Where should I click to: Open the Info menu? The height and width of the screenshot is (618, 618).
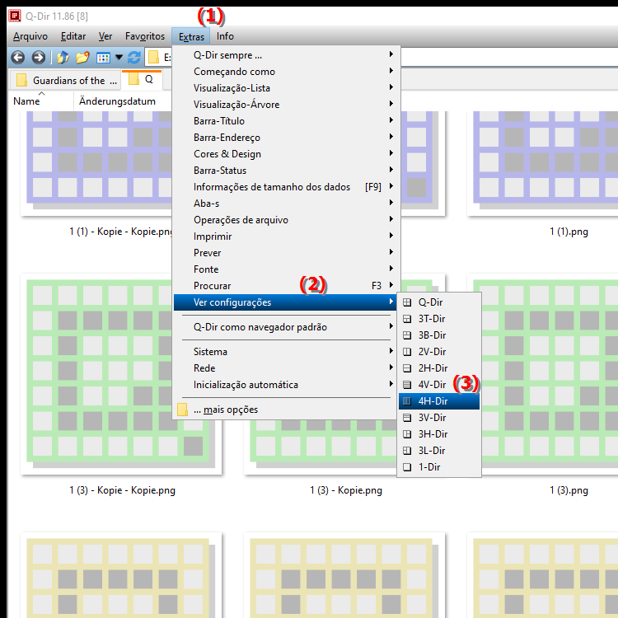[225, 36]
